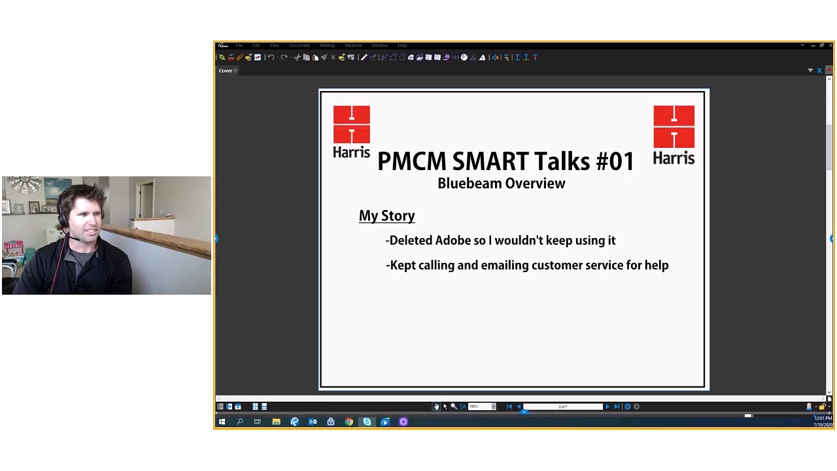Select the Length measurement ruler tool
This screenshot has height=471, width=837.
[x=364, y=57]
